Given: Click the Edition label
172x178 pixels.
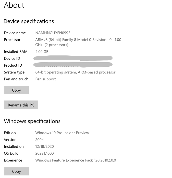Looking at the screenshot, I should 10,133.
